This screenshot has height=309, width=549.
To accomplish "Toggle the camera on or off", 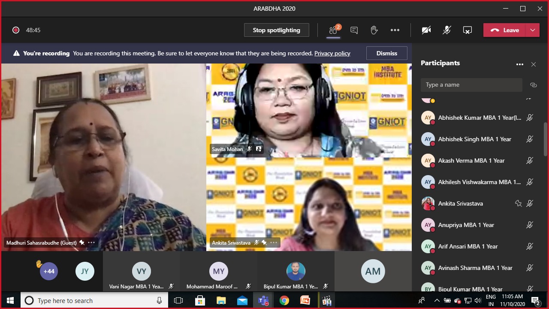I will 426,30.
